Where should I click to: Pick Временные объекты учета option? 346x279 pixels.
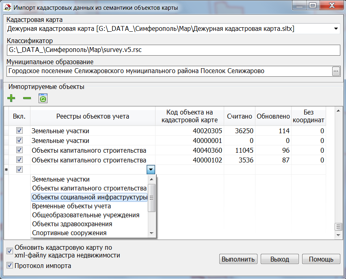(71, 206)
